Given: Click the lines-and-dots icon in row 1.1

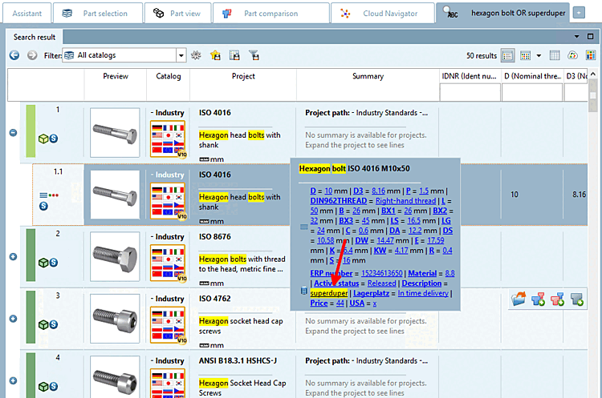Looking at the screenshot, I should [49, 195].
